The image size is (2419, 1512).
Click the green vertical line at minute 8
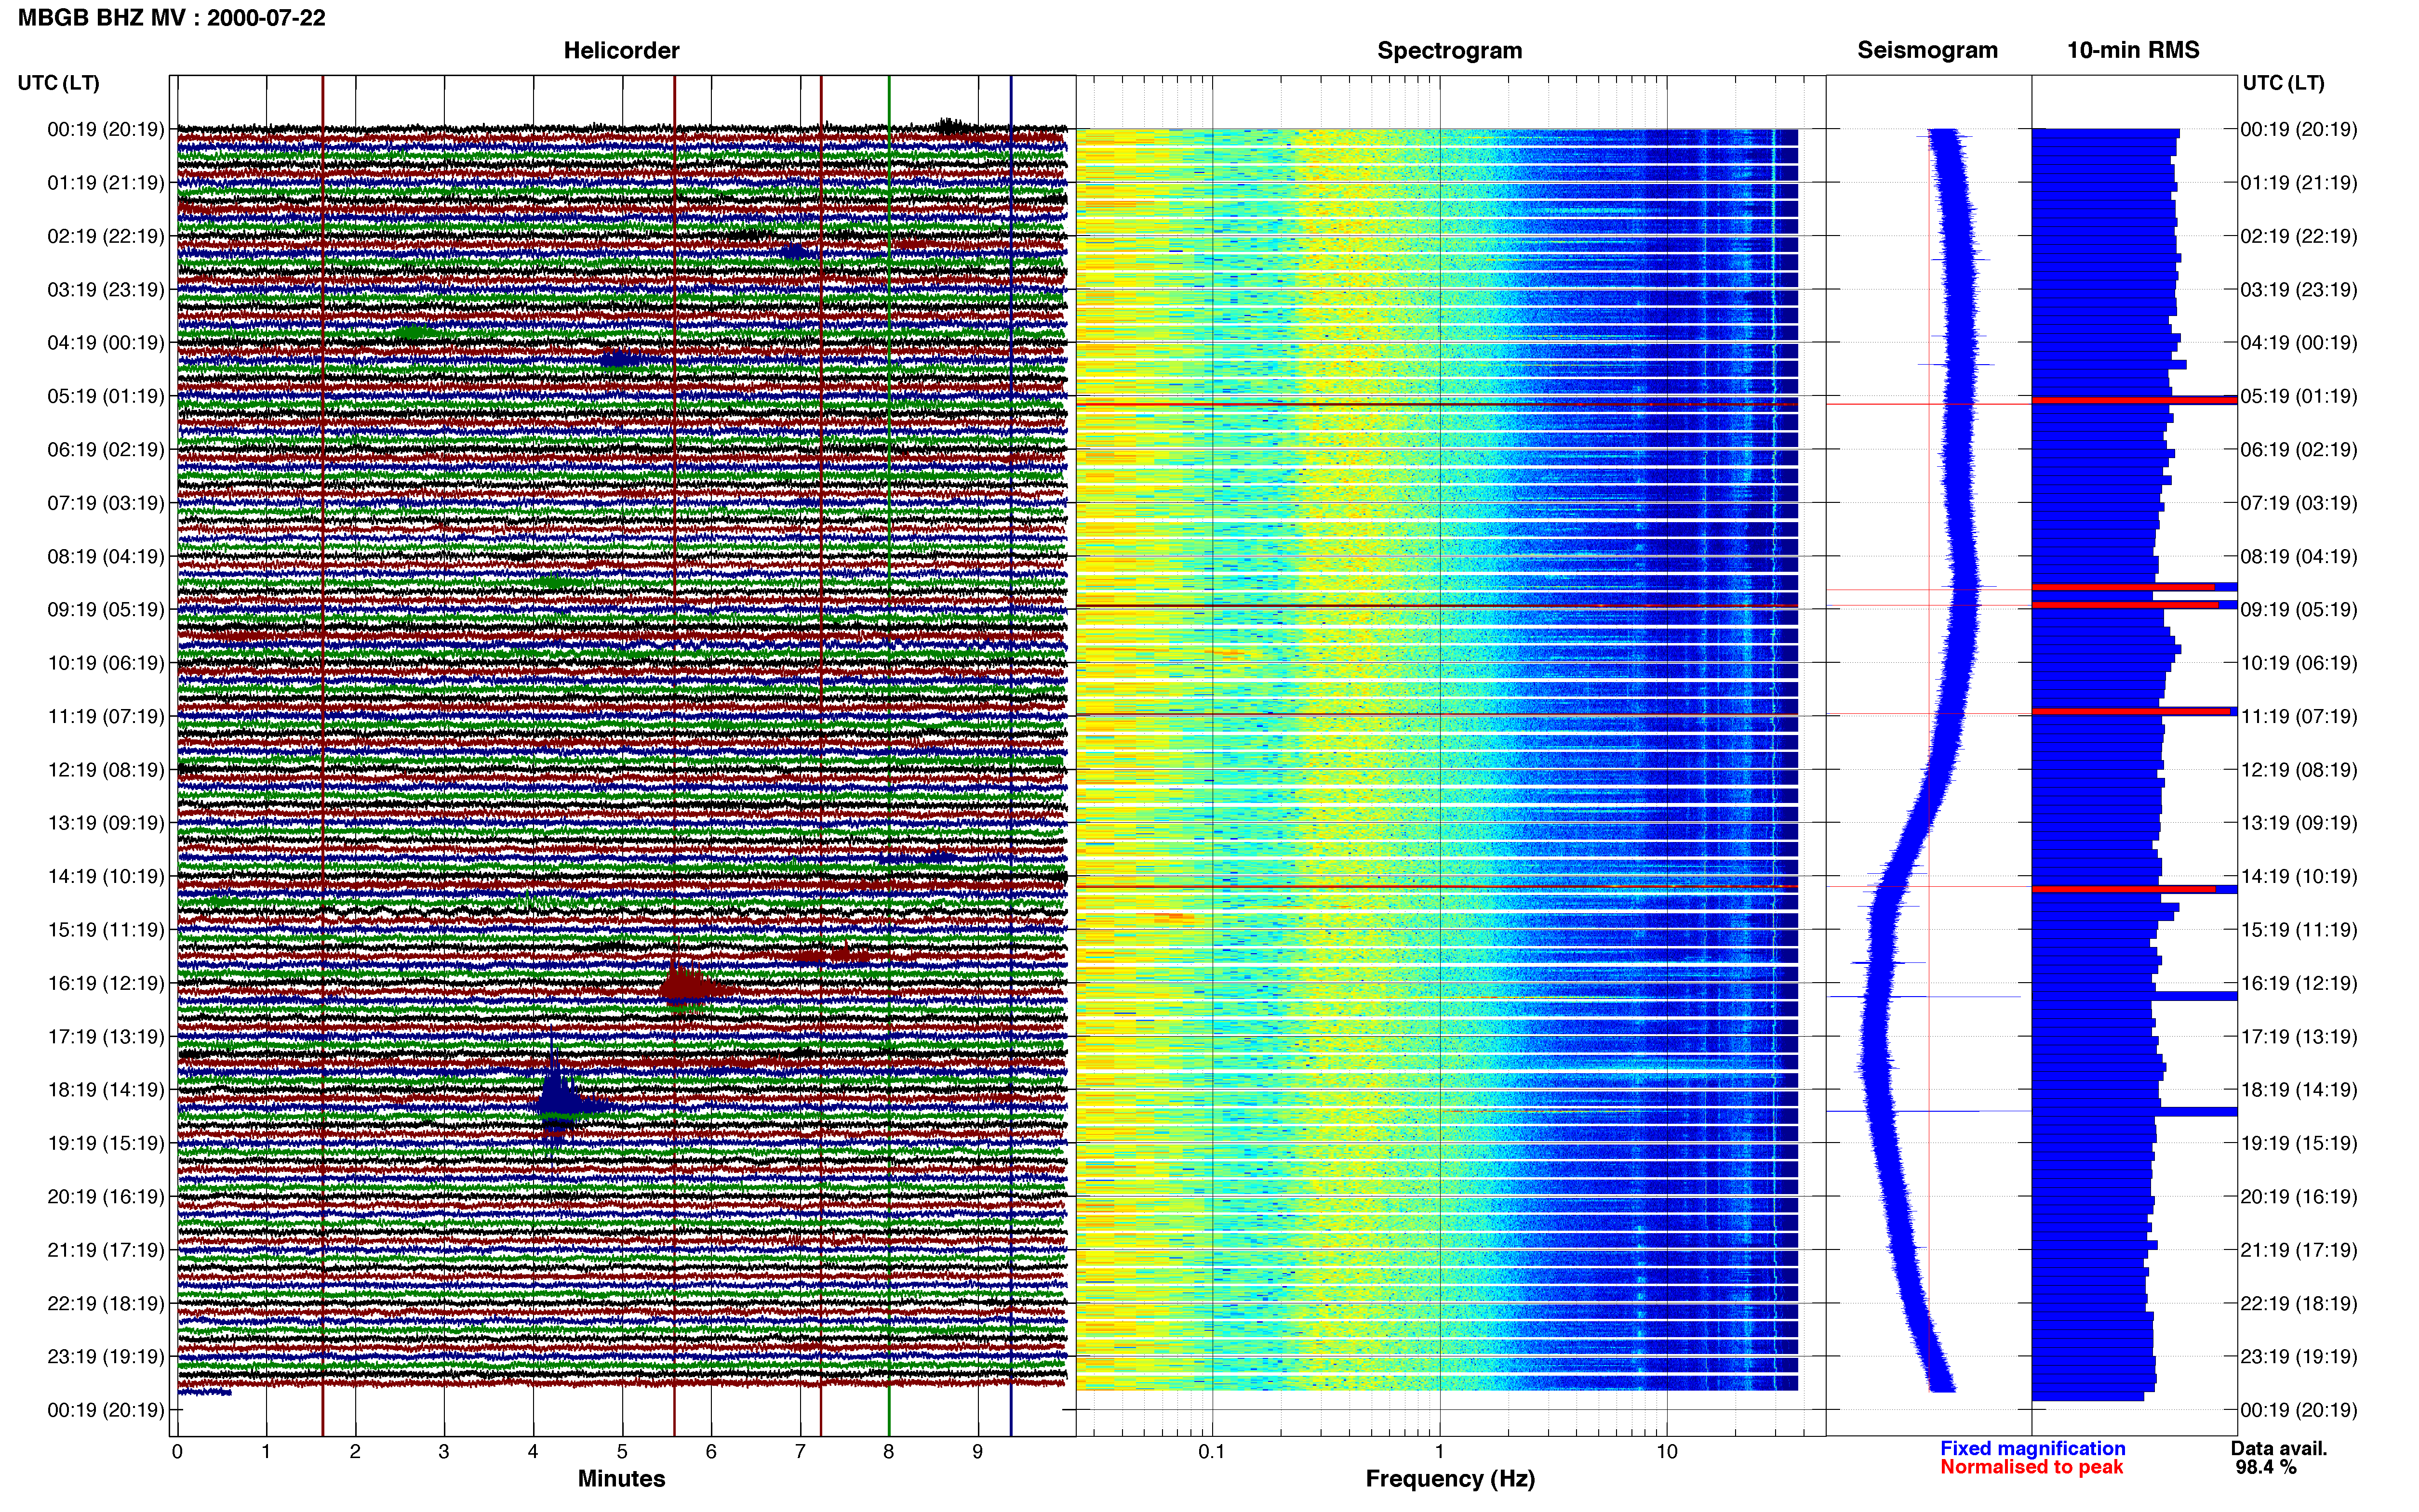click(888, 756)
